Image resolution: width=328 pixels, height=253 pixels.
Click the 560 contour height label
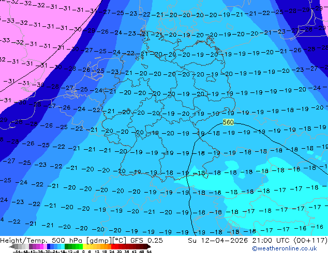point(228,122)
